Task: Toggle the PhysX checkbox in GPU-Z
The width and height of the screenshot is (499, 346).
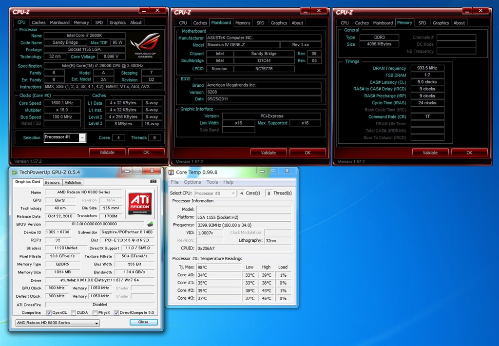Action: (95, 313)
